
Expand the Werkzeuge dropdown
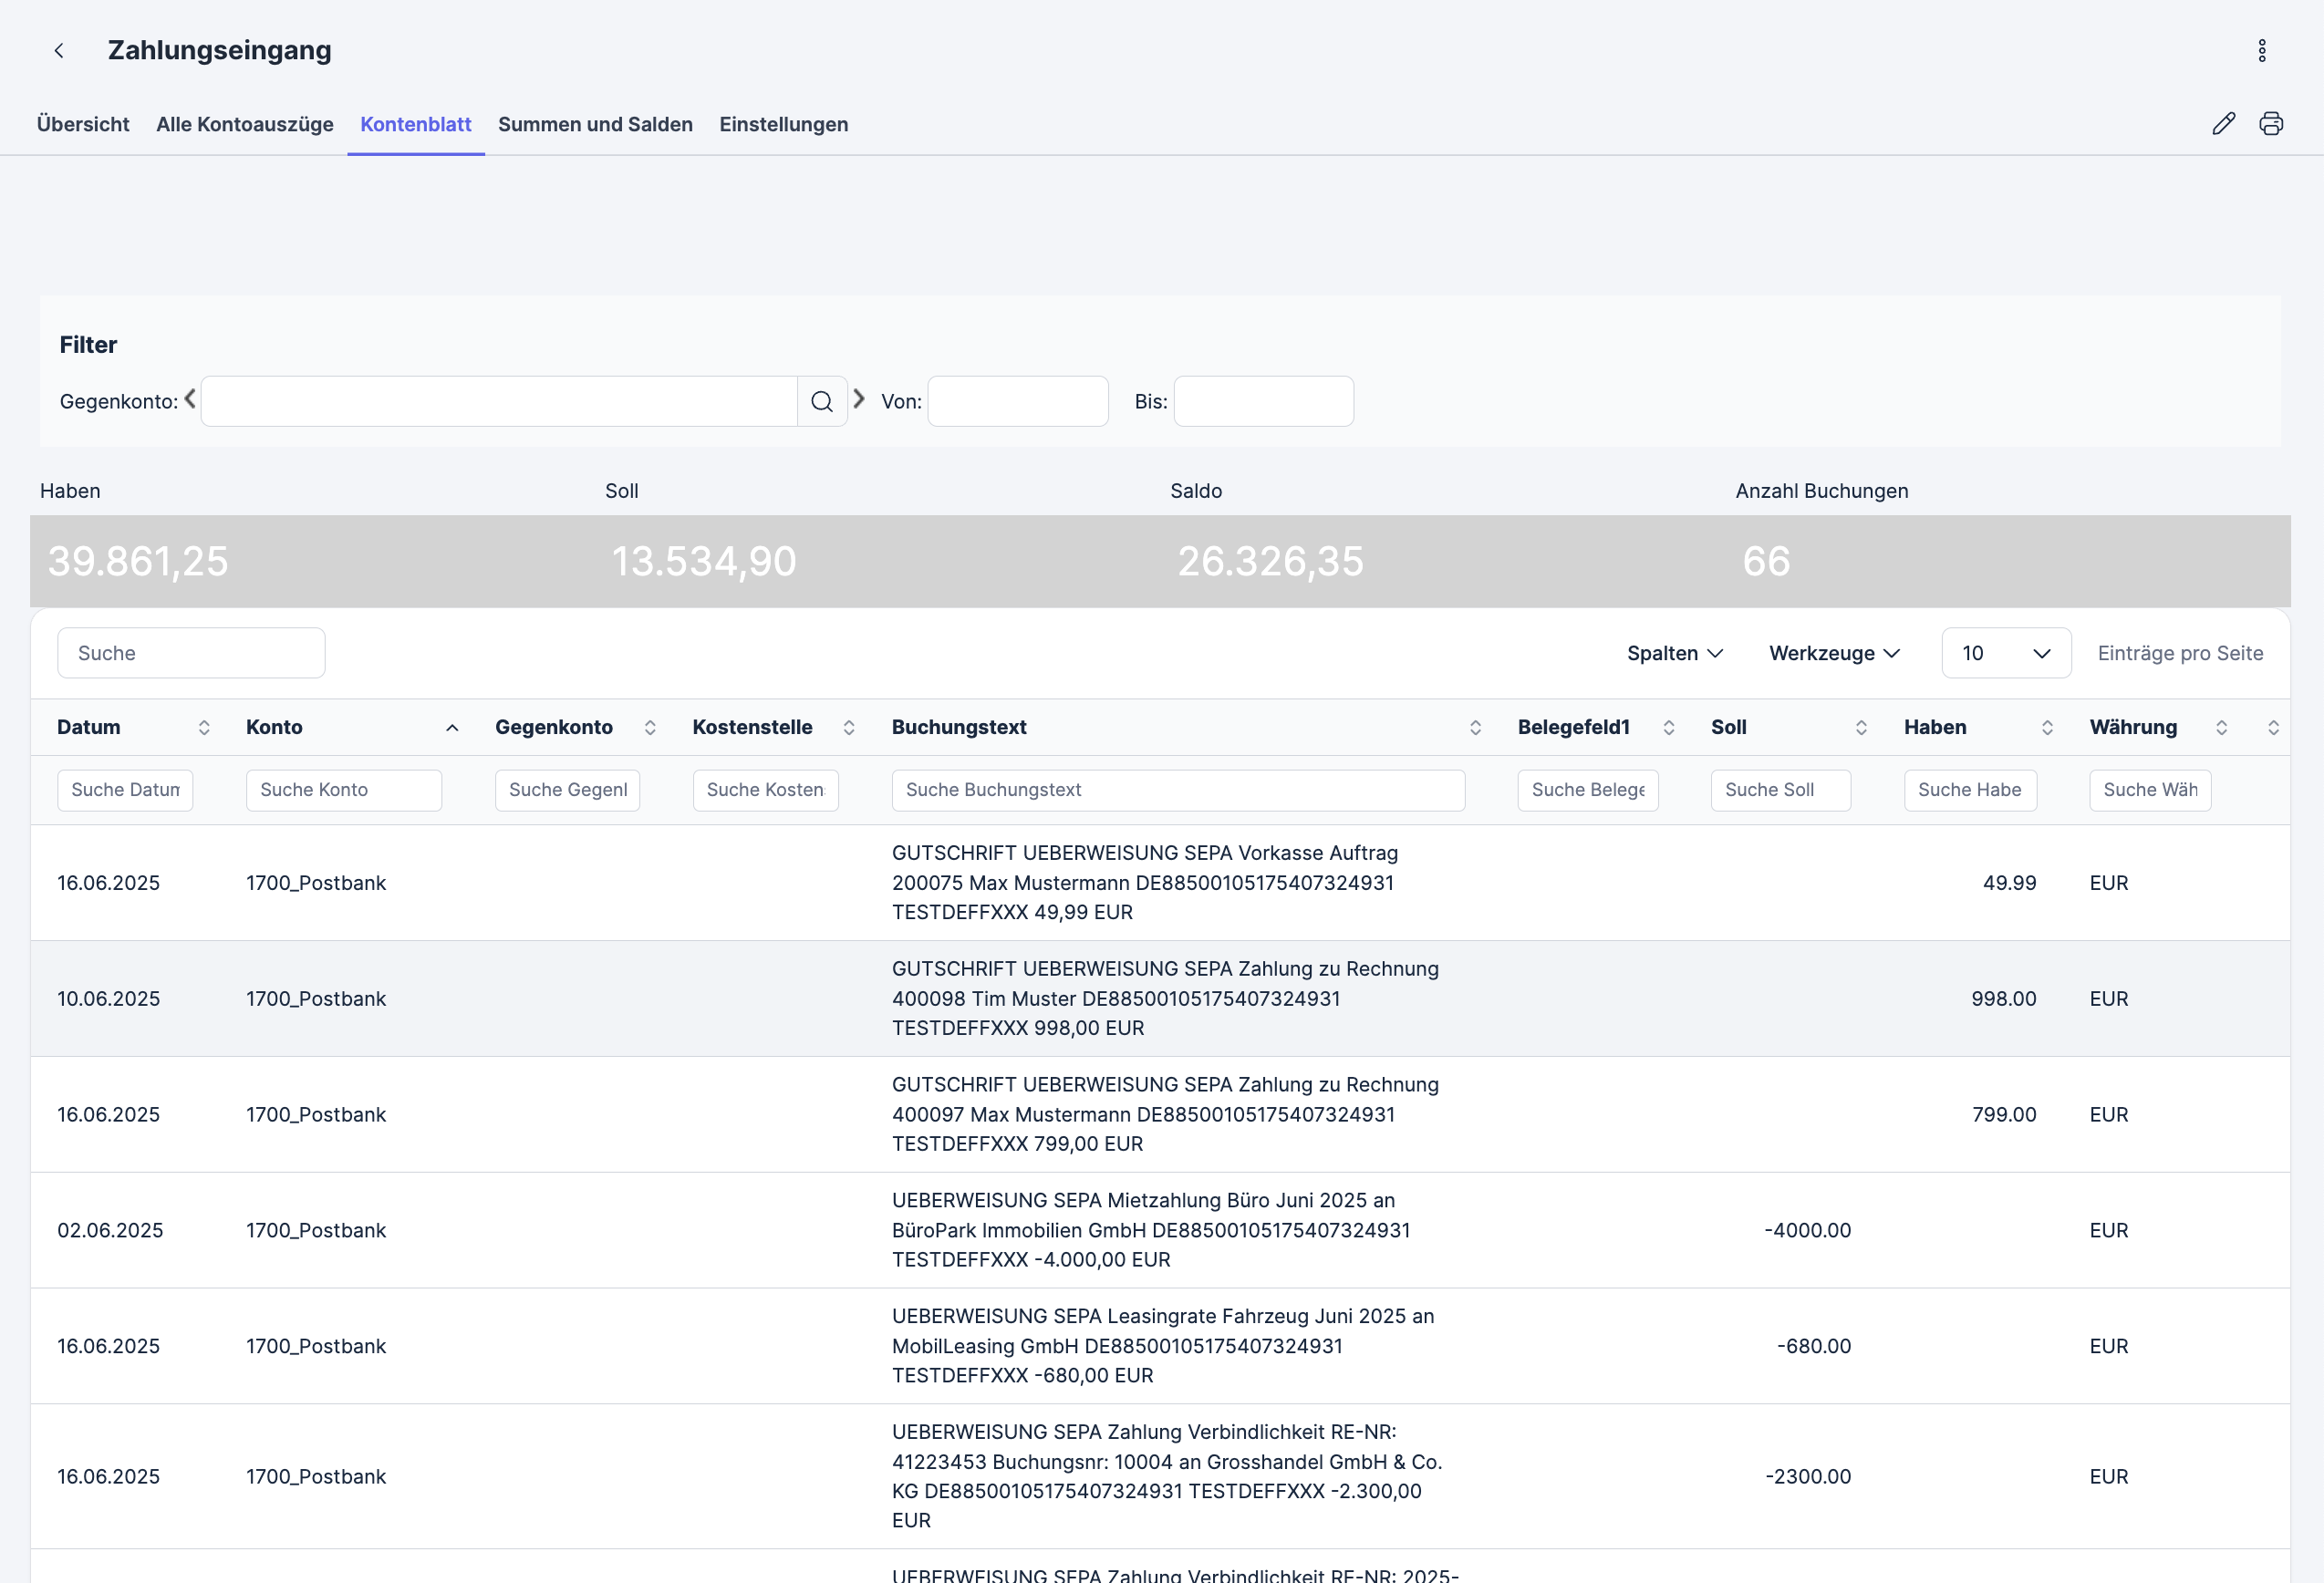pos(1833,653)
